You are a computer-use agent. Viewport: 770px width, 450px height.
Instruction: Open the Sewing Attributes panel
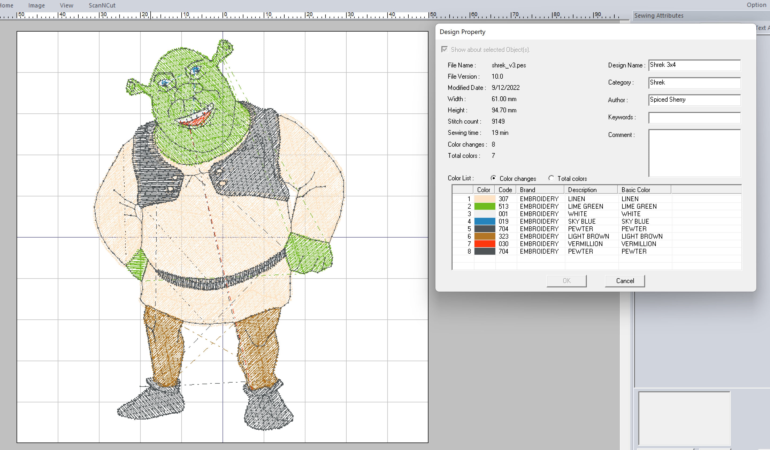pyautogui.click(x=658, y=15)
